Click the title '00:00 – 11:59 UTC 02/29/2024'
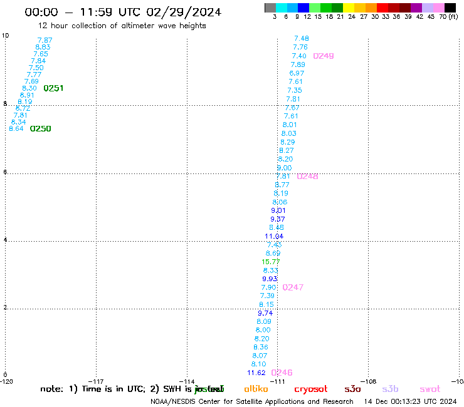Image resolution: width=464 pixels, height=407 pixels. [x=123, y=12]
